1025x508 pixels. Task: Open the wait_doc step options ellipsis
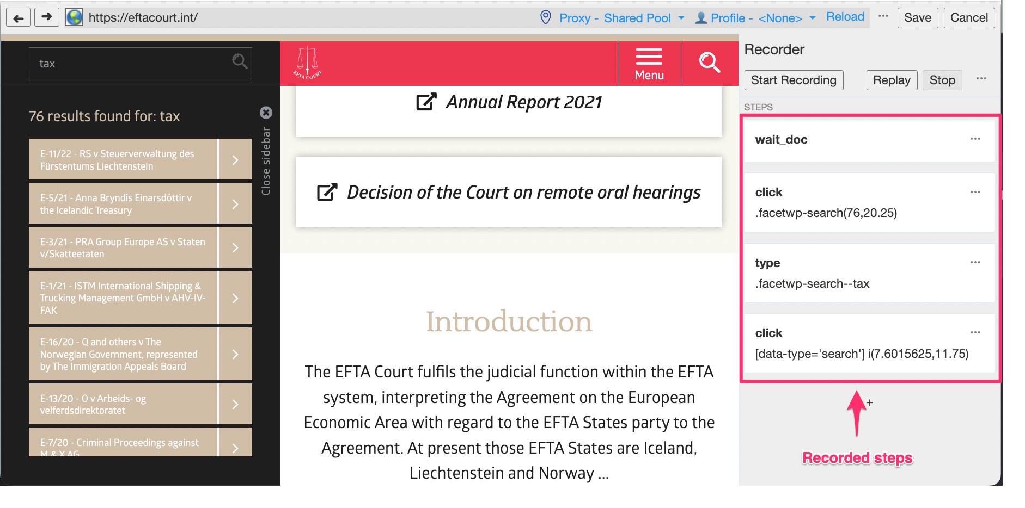(975, 139)
